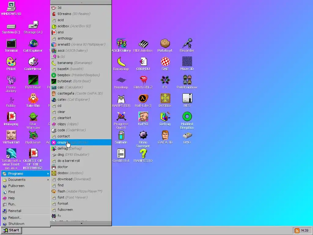Open the Piskel paint icon
Image resolution: width=313 pixels, height=235 pixels.
coord(11,64)
